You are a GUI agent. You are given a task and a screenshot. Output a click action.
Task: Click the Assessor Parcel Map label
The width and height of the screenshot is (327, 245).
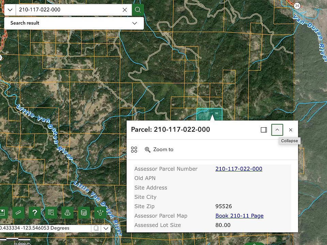pyautogui.click(x=161, y=216)
